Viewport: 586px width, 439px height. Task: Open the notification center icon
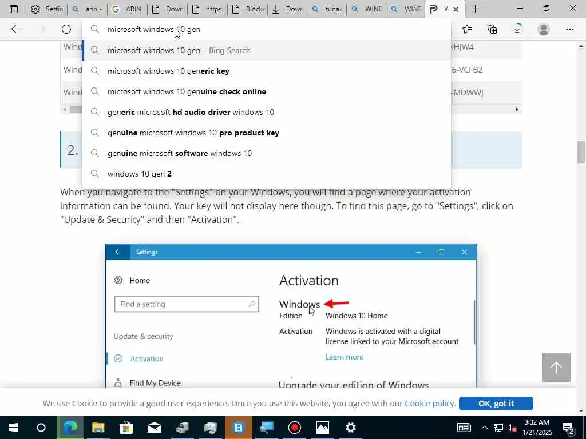[x=568, y=428]
